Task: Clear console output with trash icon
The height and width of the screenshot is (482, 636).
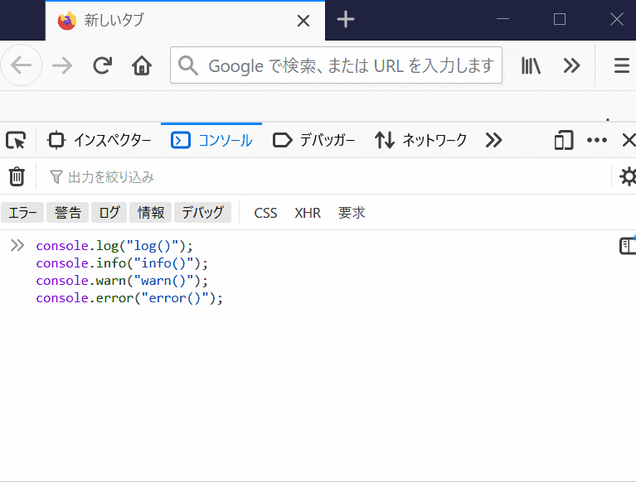Action: (17, 176)
